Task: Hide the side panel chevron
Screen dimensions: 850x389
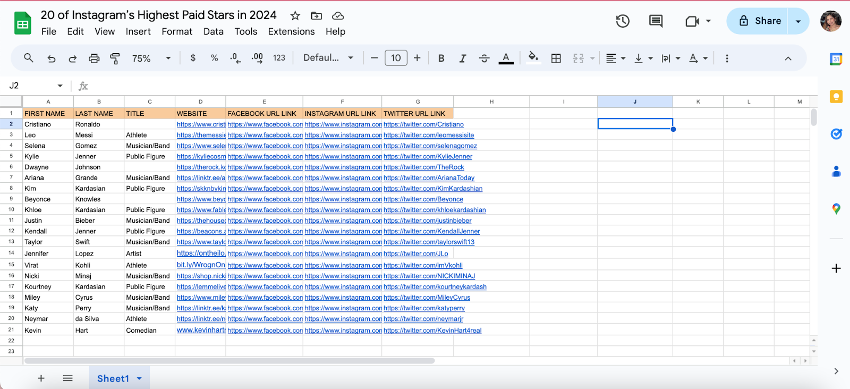Action: [x=836, y=371]
